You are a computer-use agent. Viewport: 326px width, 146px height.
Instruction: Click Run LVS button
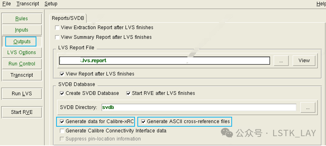click(x=22, y=94)
